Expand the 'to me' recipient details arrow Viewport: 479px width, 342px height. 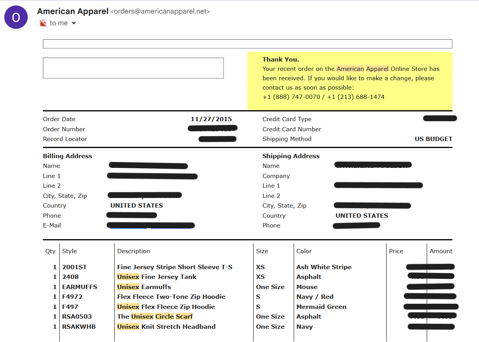tap(73, 23)
